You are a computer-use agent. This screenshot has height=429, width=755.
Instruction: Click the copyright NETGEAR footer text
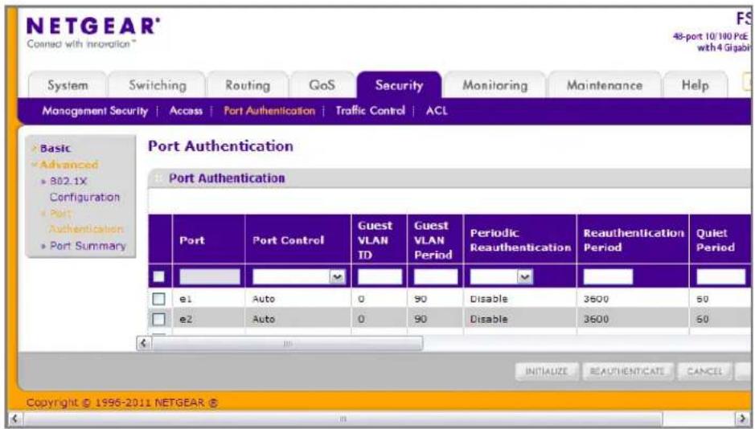point(122,402)
